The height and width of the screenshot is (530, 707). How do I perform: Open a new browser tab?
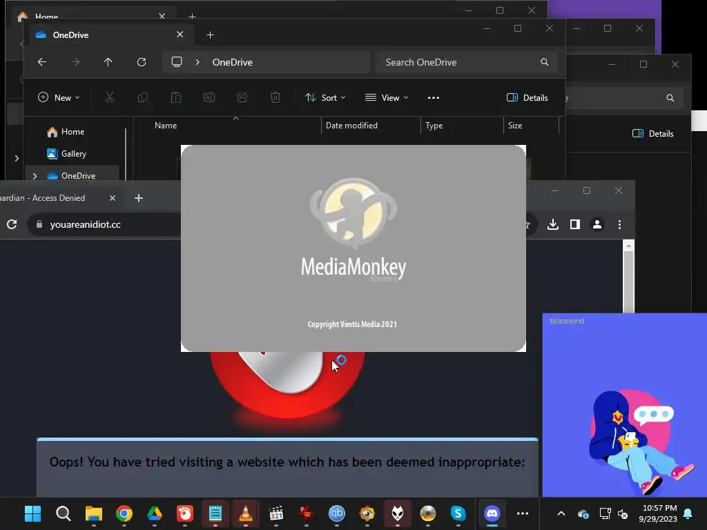[139, 198]
